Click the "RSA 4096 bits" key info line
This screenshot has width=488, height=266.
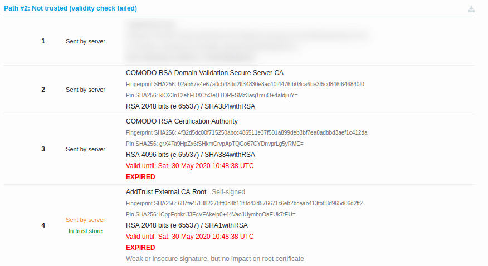pyautogui.click(x=191, y=155)
